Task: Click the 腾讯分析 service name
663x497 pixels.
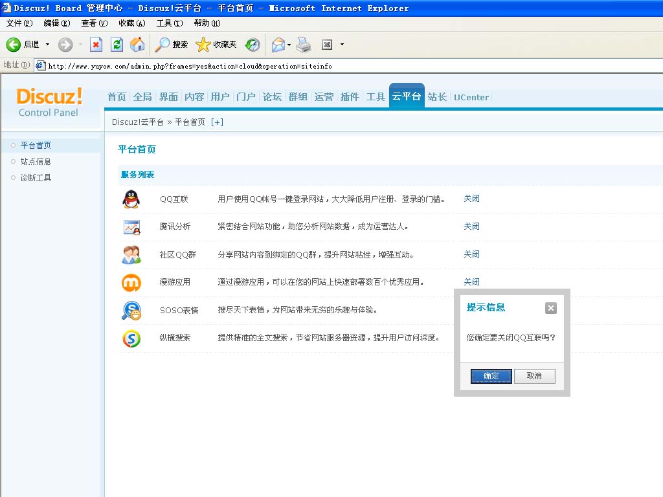Action: pyautogui.click(x=175, y=226)
